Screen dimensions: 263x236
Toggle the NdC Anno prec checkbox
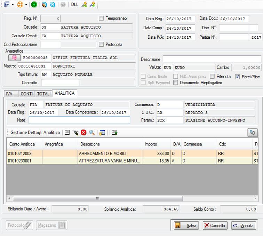176,76
